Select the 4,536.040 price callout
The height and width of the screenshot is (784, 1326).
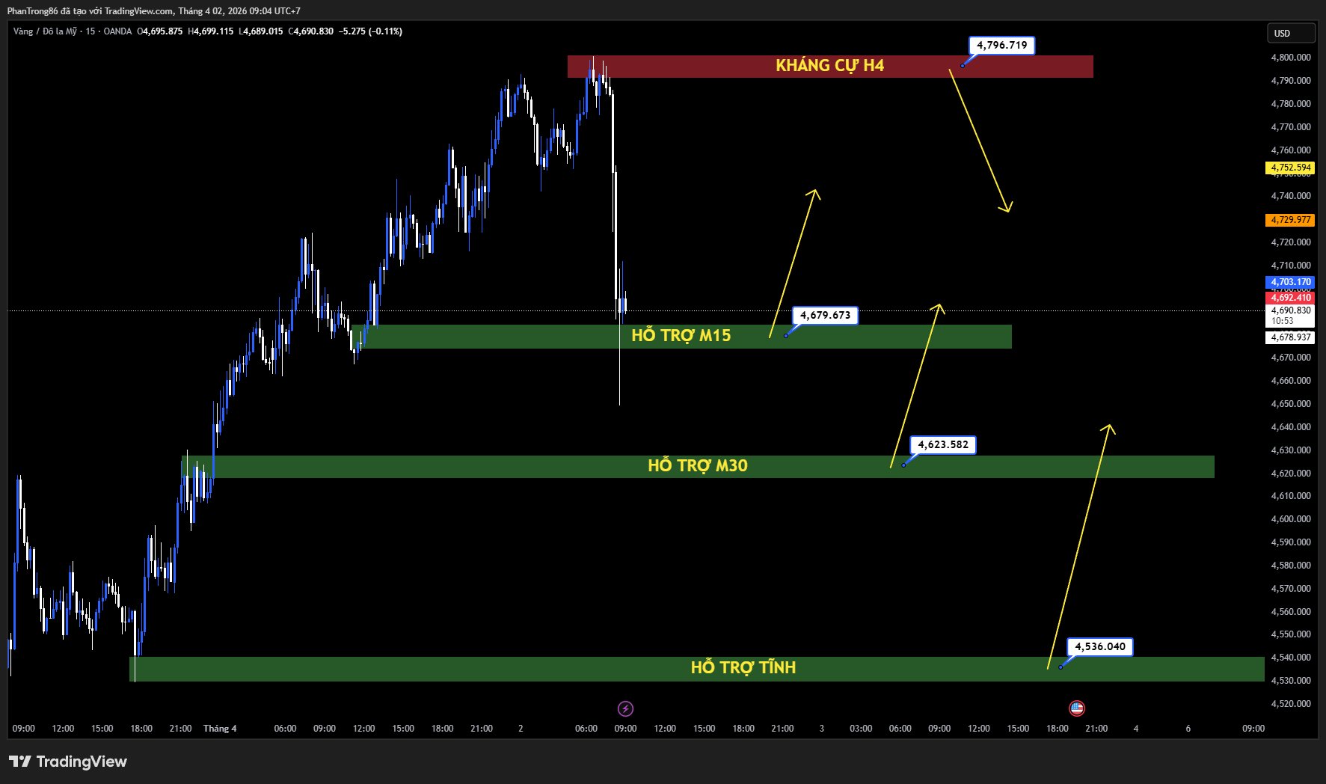pyautogui.click(x=1100, y=646)
